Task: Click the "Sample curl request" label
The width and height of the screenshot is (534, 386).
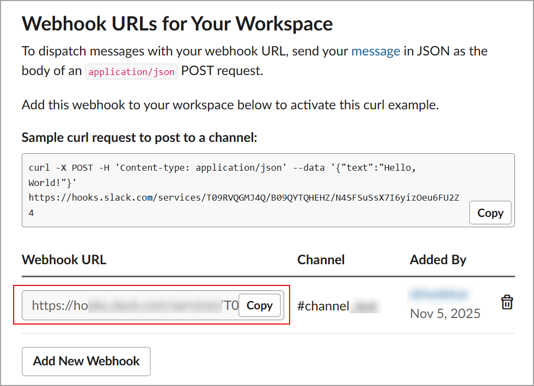Action: tap(139, 138)
